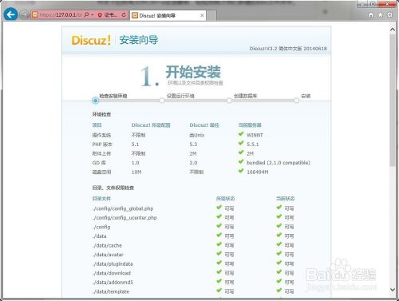Close the browser window

tap(387, 4)
